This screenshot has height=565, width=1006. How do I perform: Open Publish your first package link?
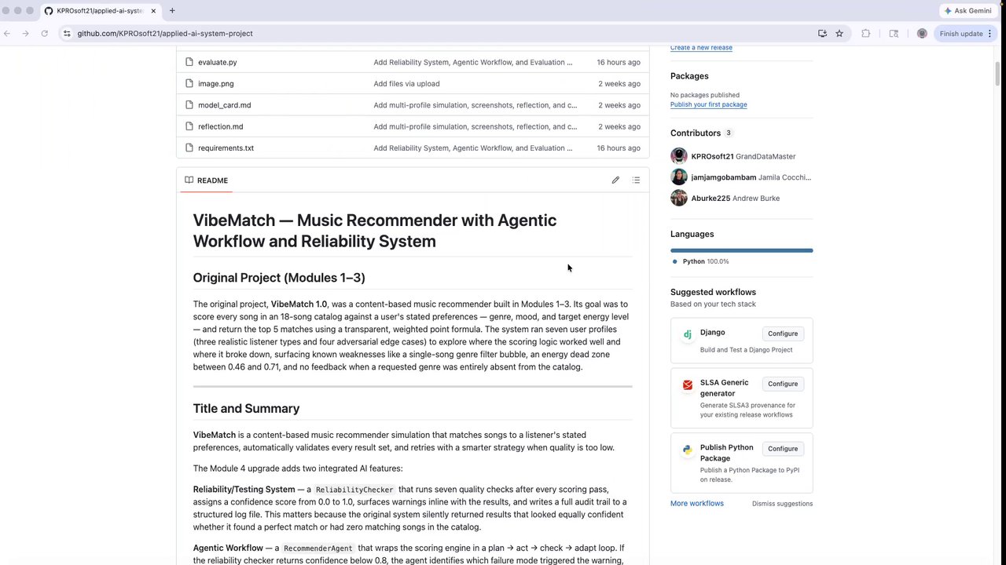[x=708, y=104]
